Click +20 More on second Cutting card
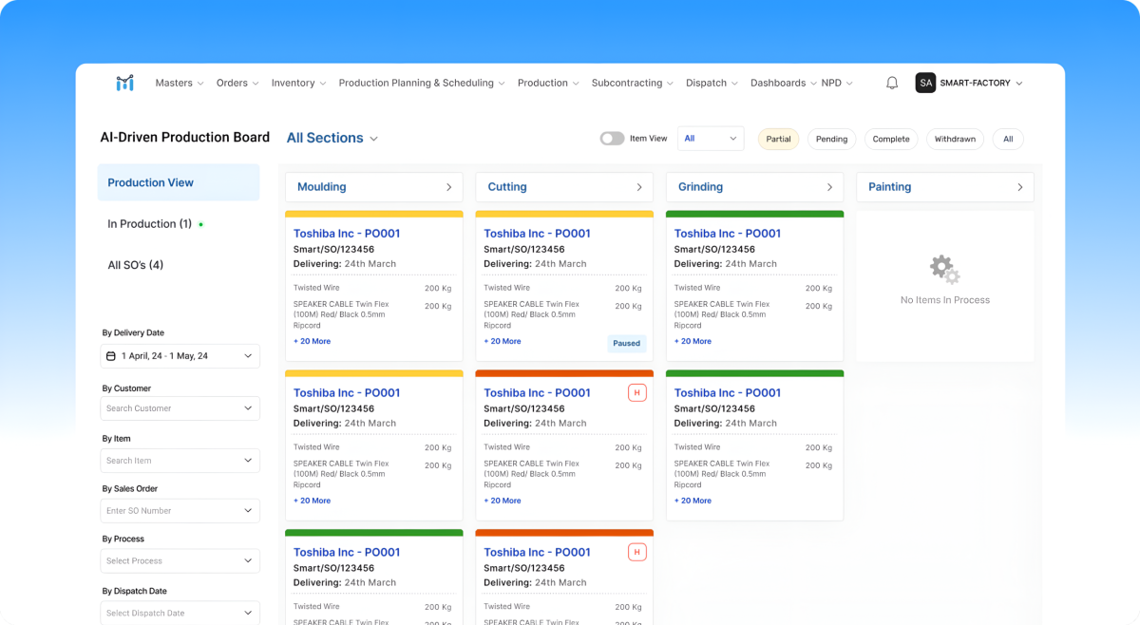1140x625 pixels. pyautogui.click(x=503, y=501)
